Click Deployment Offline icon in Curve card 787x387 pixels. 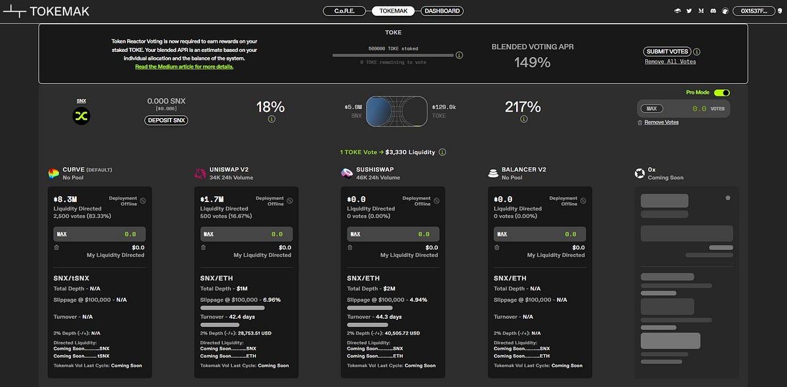click(x=143, y=201)
